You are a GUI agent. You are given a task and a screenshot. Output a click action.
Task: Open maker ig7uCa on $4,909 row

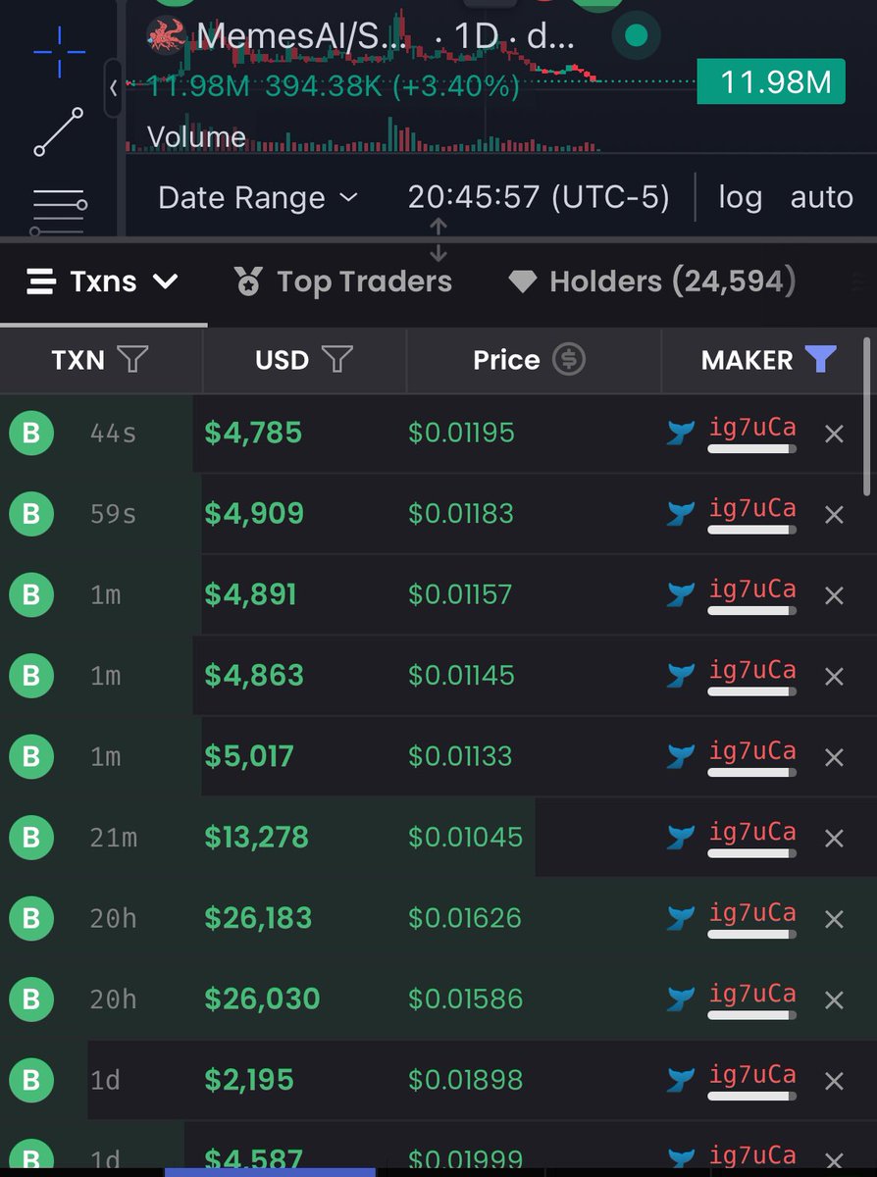[752, 509]
